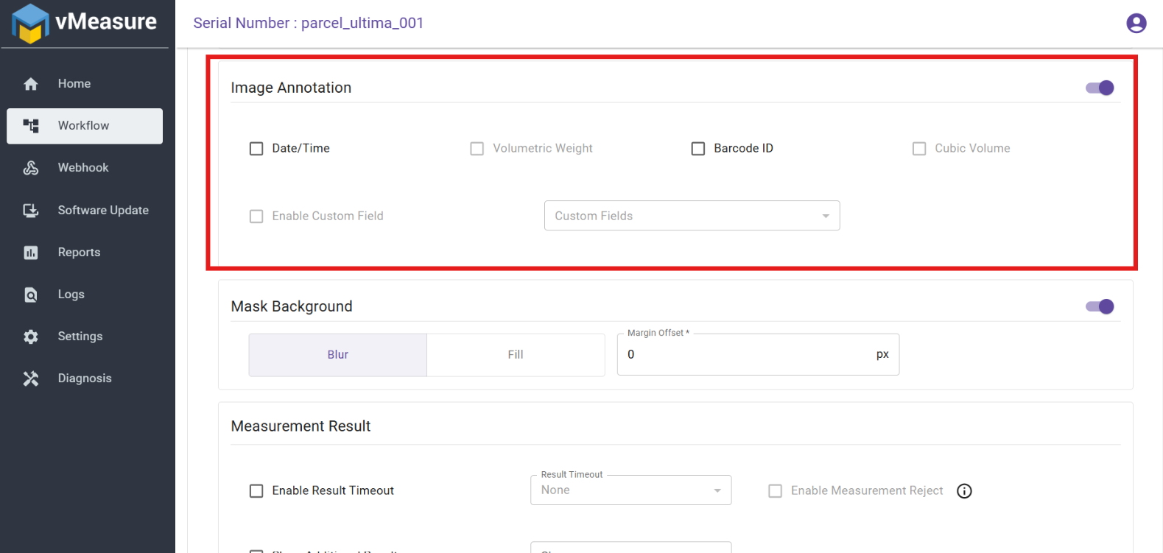
Task: Check the Date/Time checkbox
Action: pos(256,149)
